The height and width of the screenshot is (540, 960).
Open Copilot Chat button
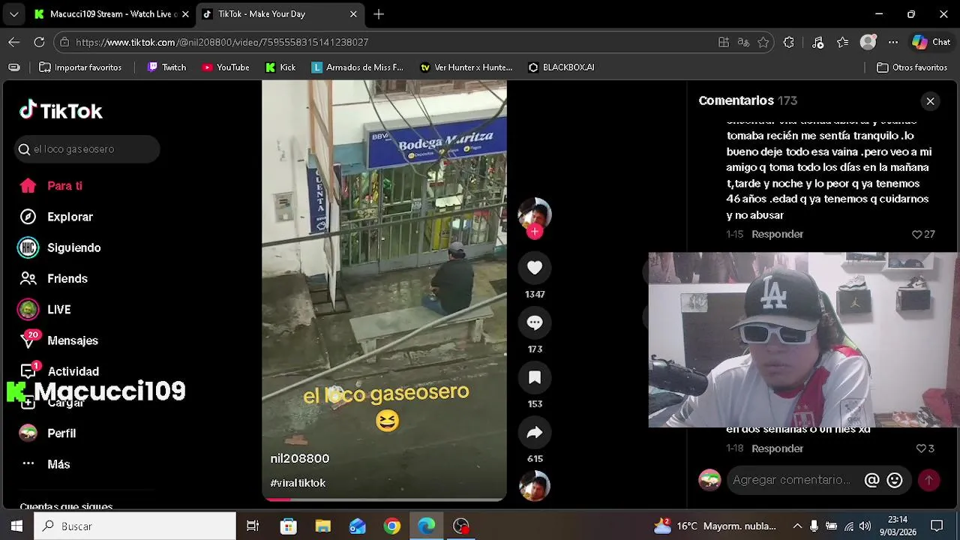click(931, 43)
